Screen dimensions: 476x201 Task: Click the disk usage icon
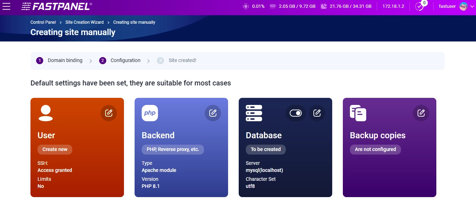click(x=324, y=6)
